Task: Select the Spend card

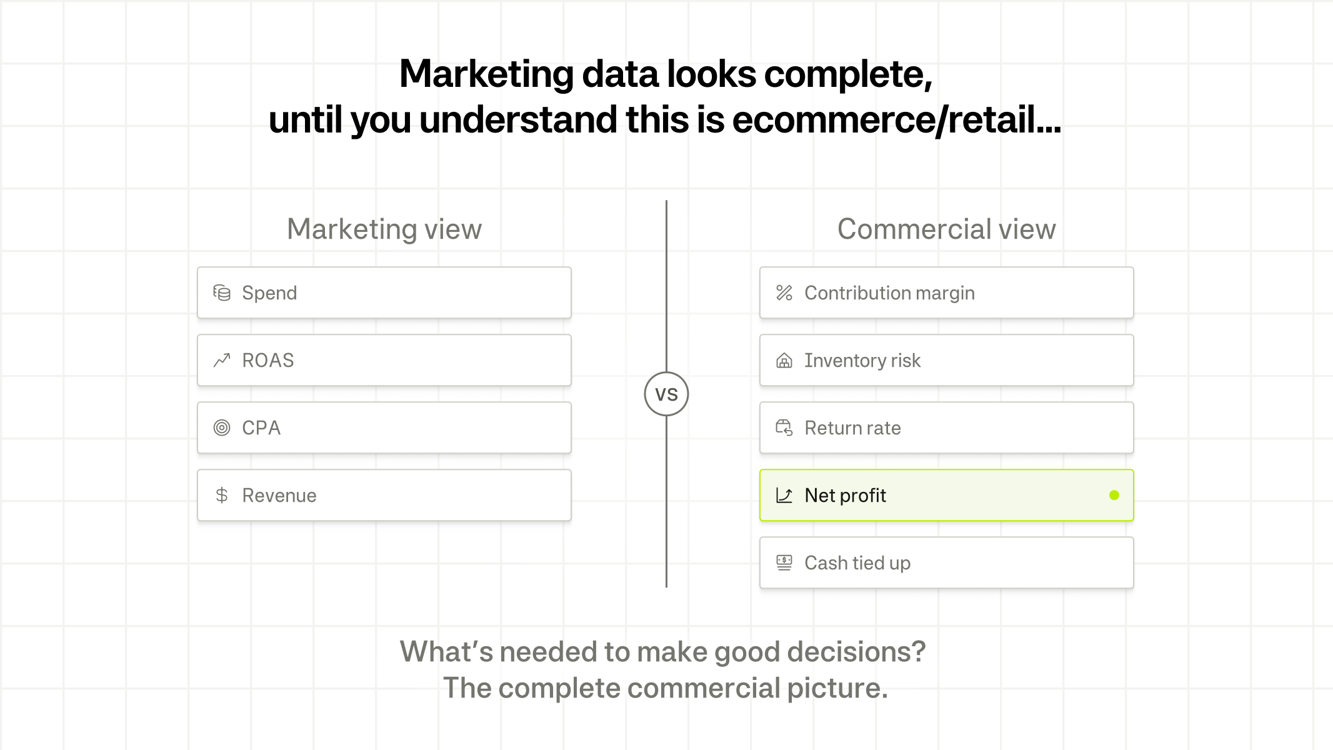Action: click(x=384, y=293)
